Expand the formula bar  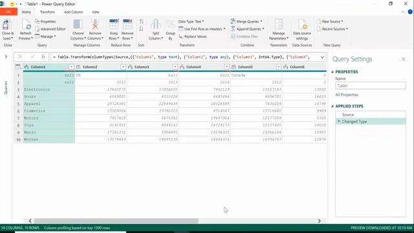[x=322, y=57]
